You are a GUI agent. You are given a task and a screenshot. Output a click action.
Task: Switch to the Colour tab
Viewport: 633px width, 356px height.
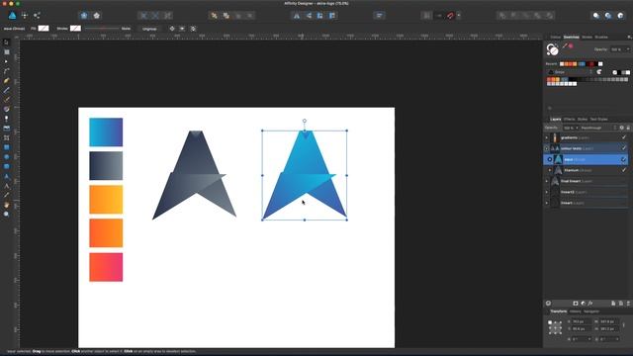(x=556, y=38)
